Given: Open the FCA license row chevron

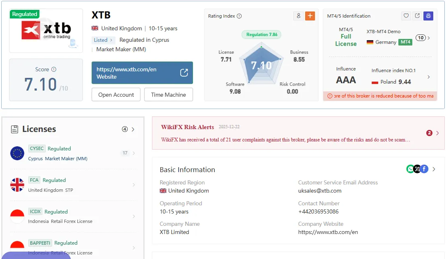Looking at the screenshot, I should click(x=134, y=185).
